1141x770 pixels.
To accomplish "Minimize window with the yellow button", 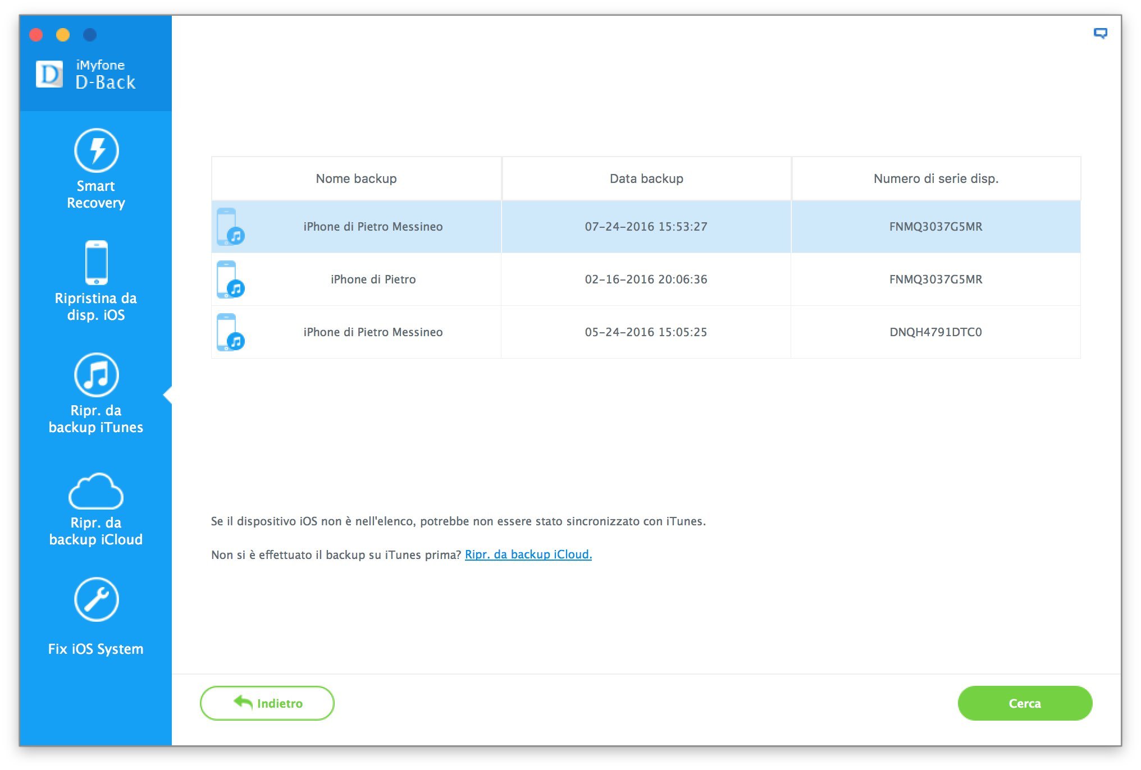I will pyautogui.click(x=63, y=35).
